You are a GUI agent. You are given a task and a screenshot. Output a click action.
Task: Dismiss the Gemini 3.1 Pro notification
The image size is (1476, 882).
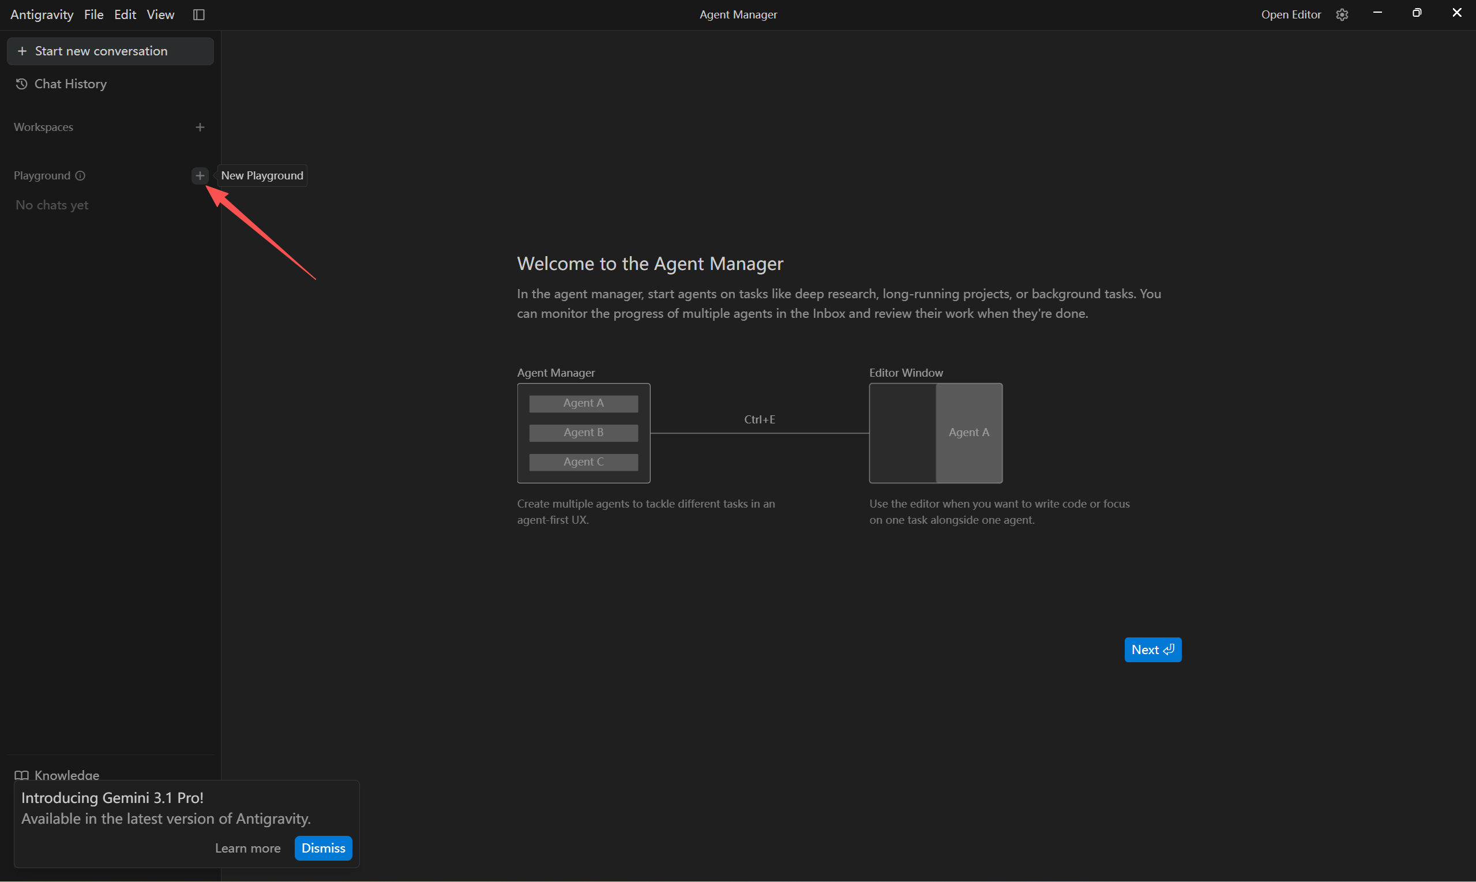click(322, 847)
